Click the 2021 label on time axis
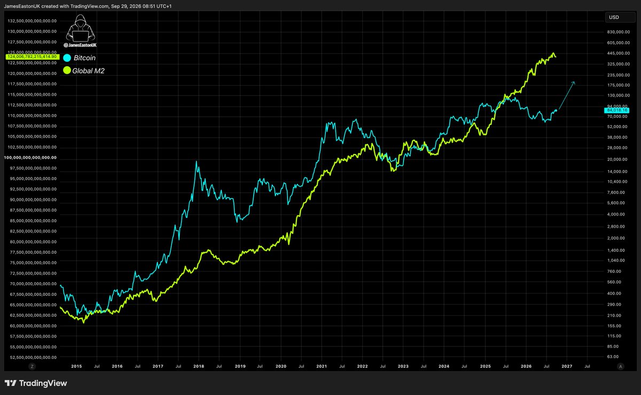The image size is (641, 395). 322,366
